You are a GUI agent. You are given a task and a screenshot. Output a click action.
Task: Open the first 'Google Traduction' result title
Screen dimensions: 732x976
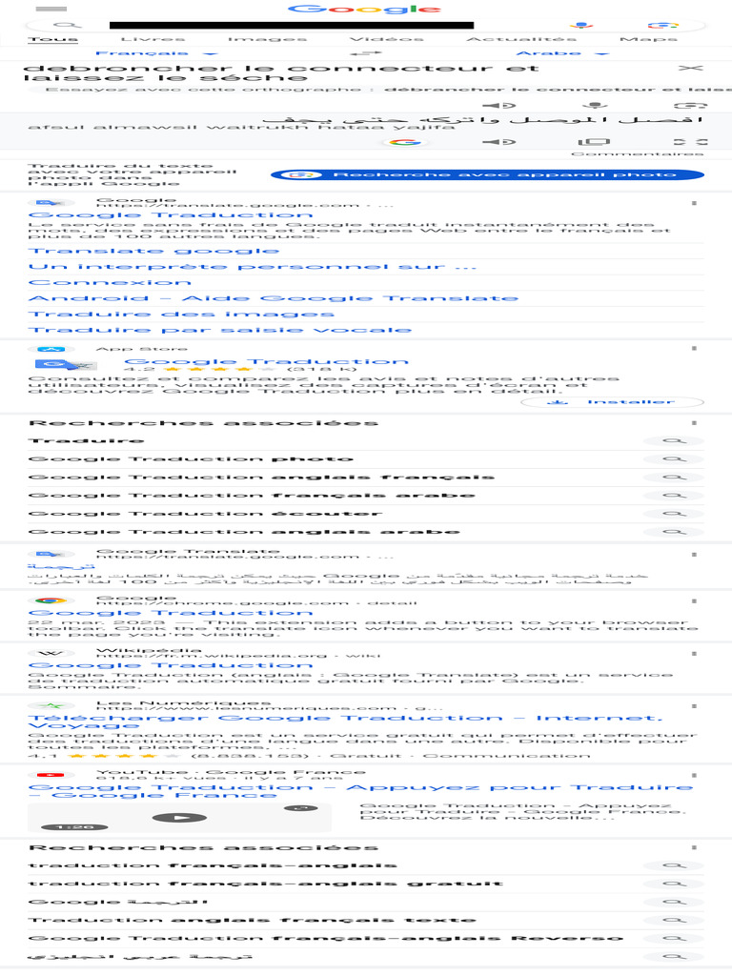(x=170, y=214)
